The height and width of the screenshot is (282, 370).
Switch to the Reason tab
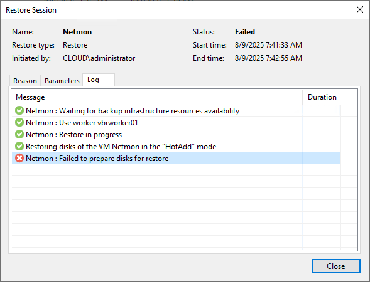pos(25,81)
